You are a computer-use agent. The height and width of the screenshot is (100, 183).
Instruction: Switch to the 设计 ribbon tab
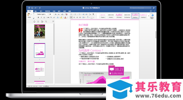[x=41, y=11]
